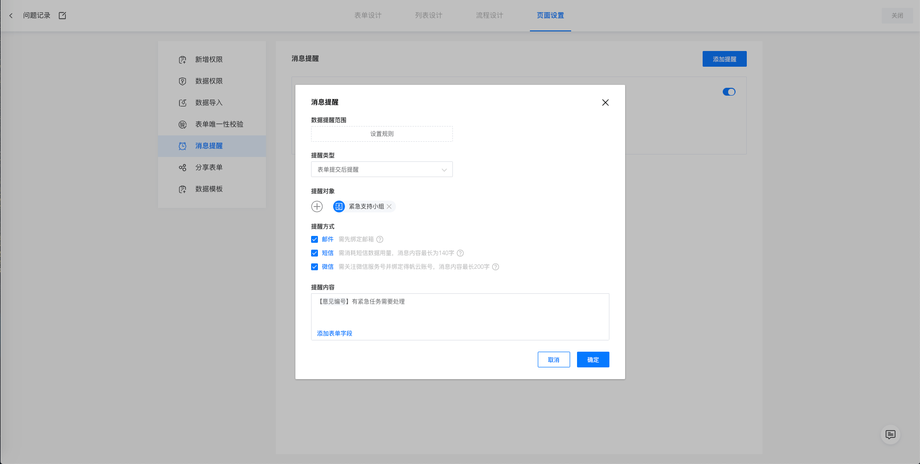Click the 数据权限 shield icon

183,81
